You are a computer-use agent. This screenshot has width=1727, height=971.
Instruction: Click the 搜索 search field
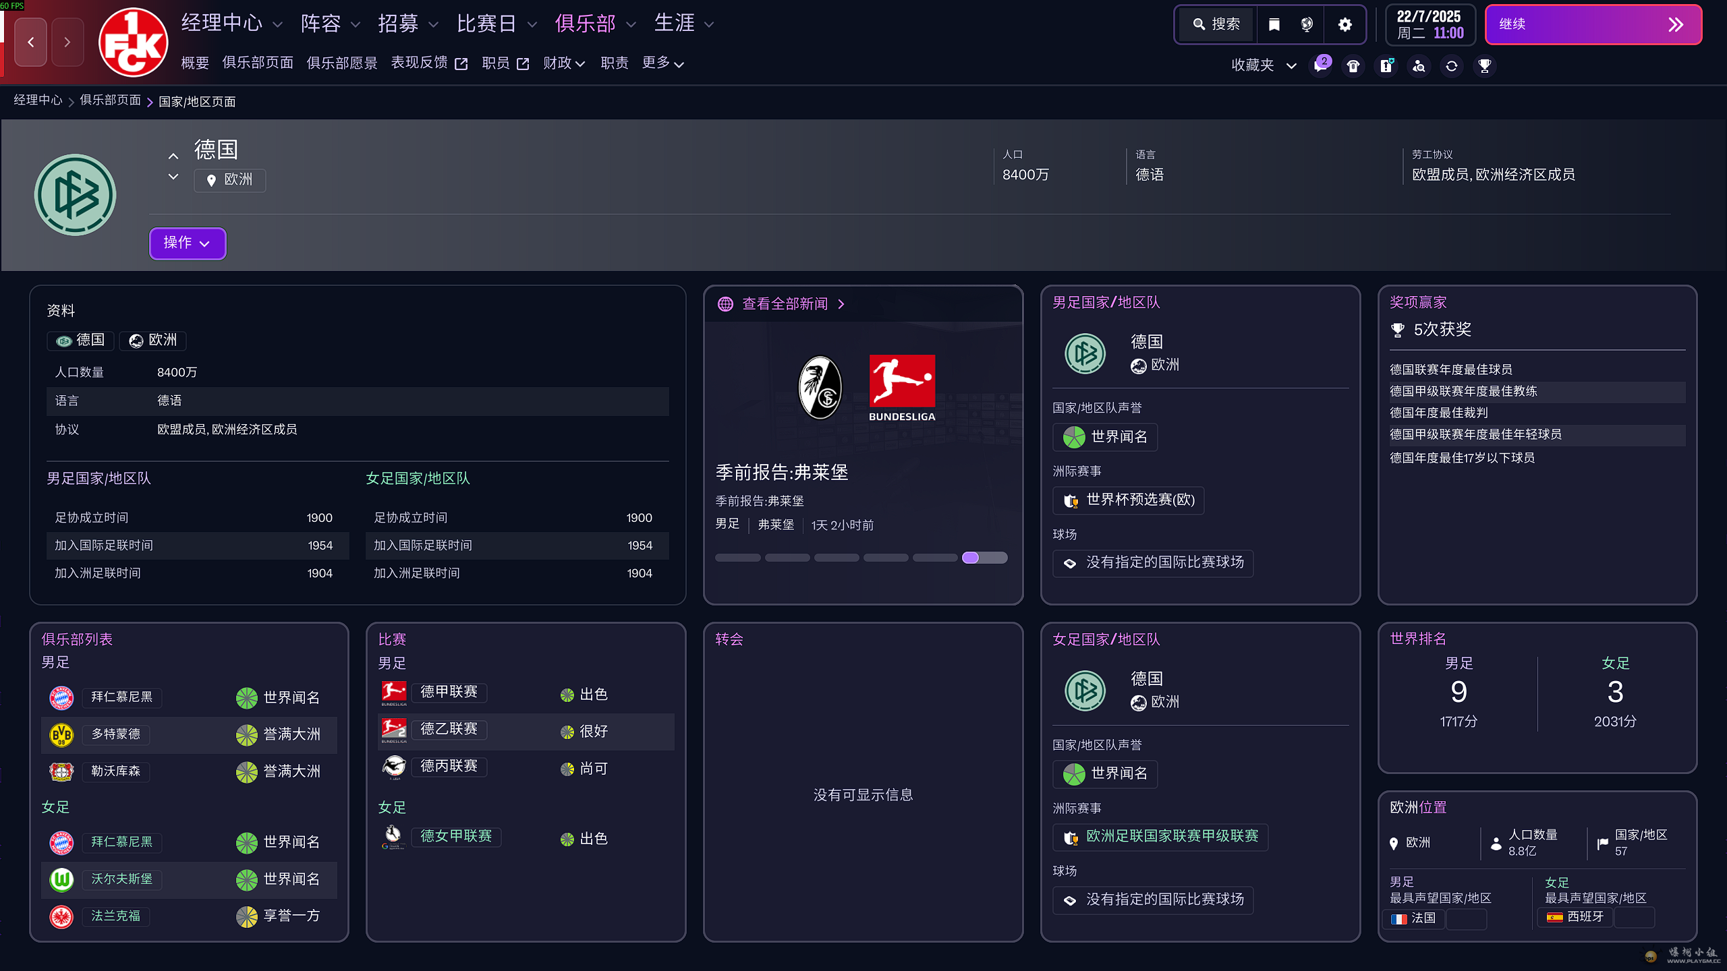[x=1216, y=25]
